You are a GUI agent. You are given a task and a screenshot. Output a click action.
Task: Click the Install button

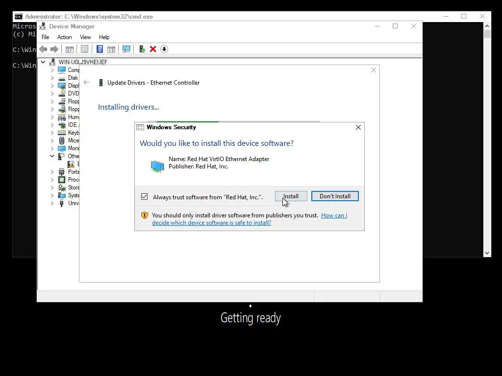tap(291, 196)
